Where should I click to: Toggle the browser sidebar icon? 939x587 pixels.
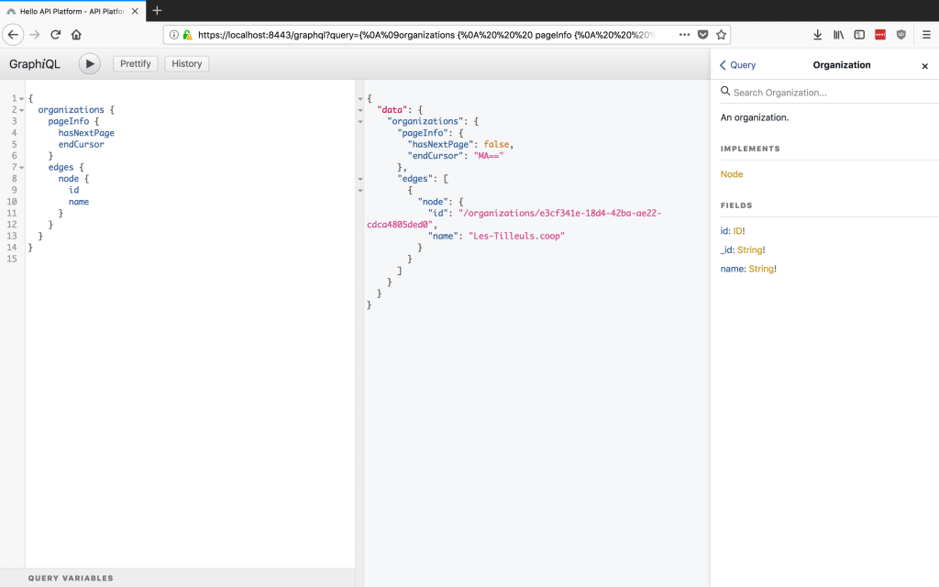(x=859, y=33)
